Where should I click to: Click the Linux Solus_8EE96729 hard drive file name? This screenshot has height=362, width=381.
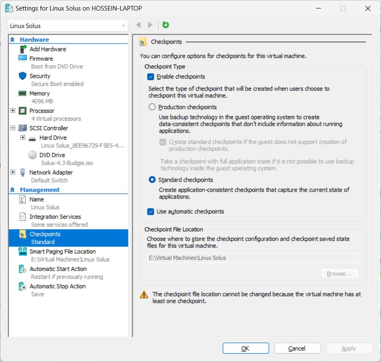pyautogui.click(x=82, y=146)
